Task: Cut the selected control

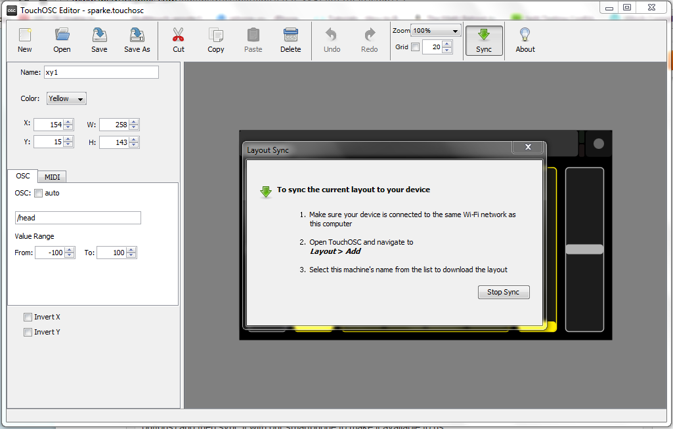Action: point(179,40)
